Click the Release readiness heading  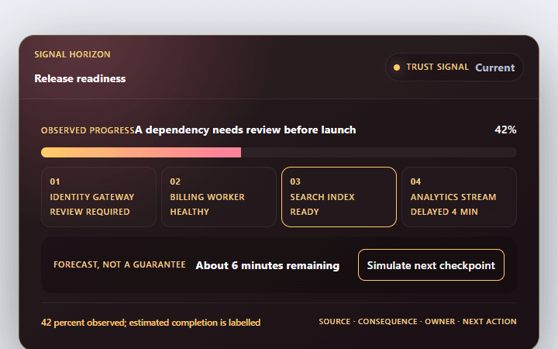[80, 78]
